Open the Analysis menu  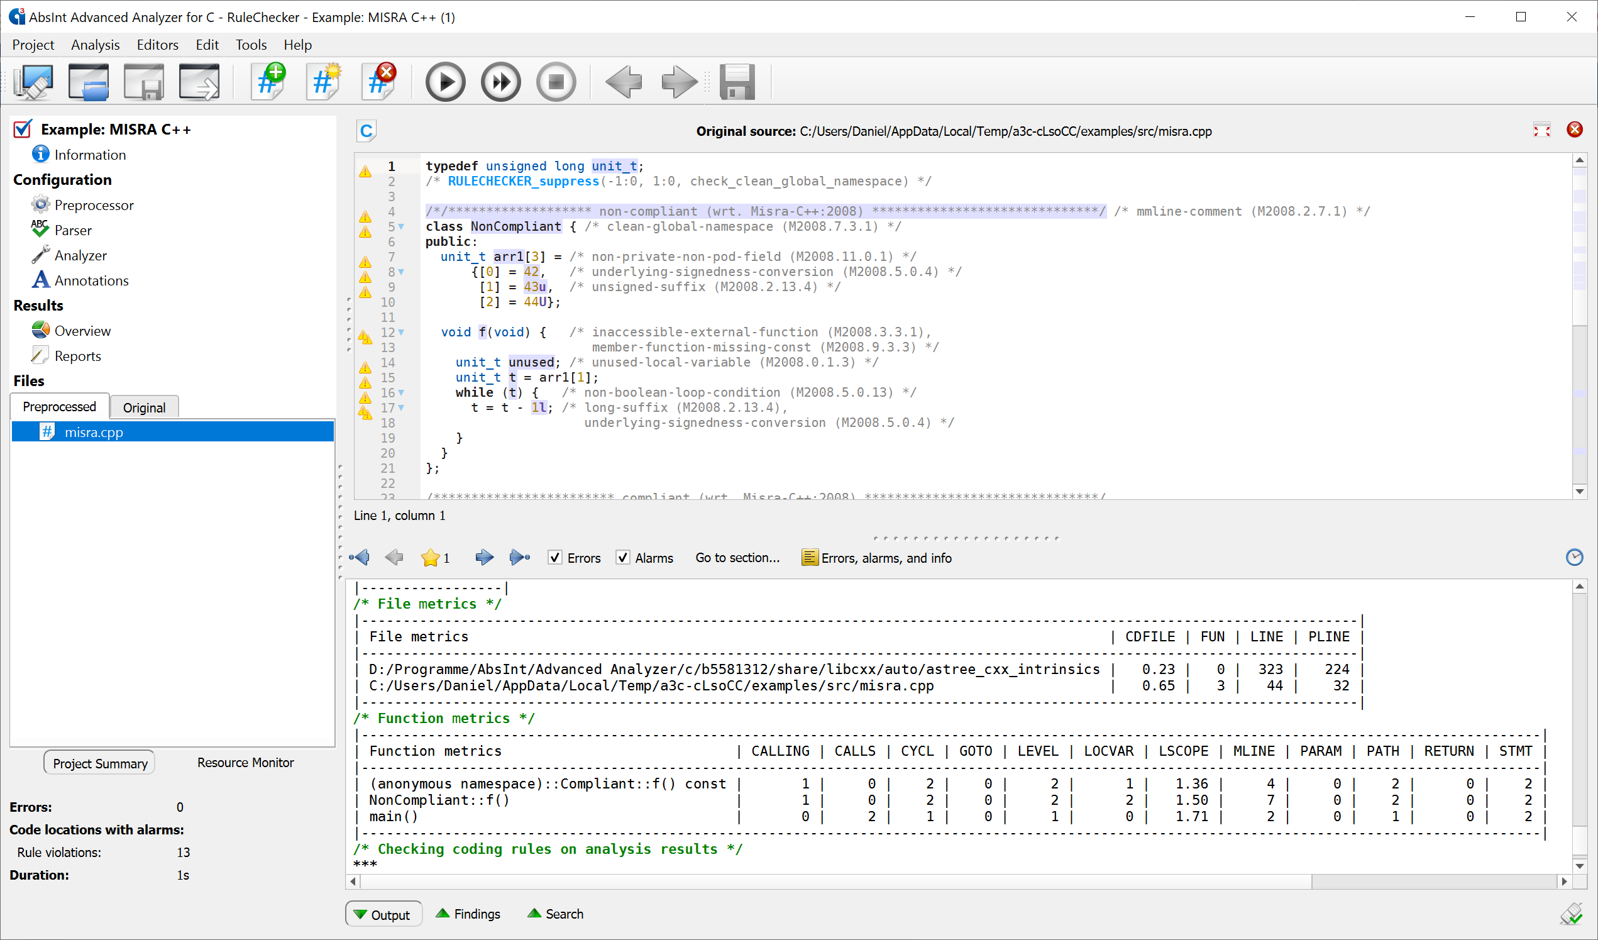click(x=95, y=45)
